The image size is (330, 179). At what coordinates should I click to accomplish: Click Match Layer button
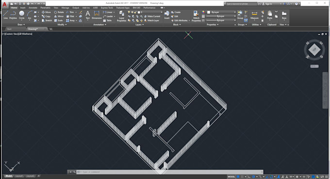tap(152, 20)
